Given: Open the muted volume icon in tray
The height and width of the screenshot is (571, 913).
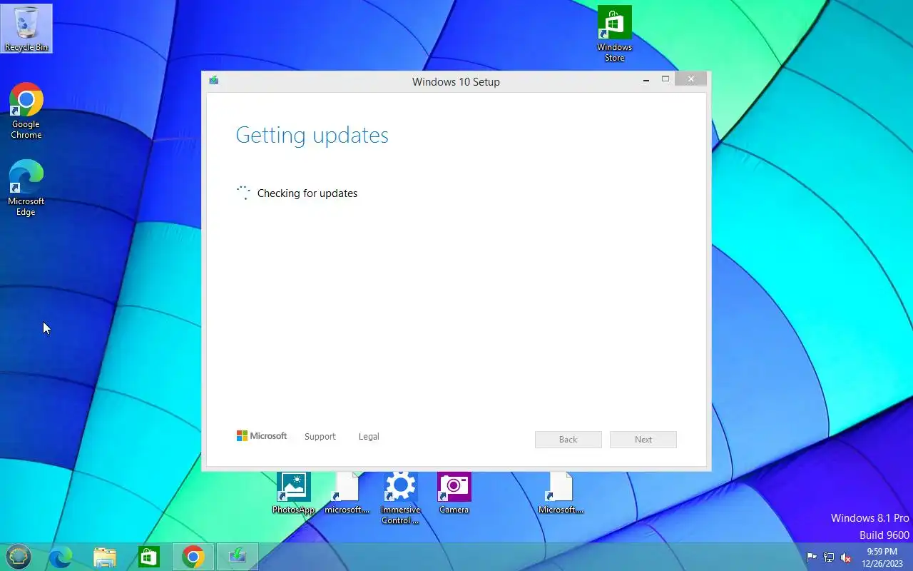Looking at the screenshot, I should coord(846,557).
